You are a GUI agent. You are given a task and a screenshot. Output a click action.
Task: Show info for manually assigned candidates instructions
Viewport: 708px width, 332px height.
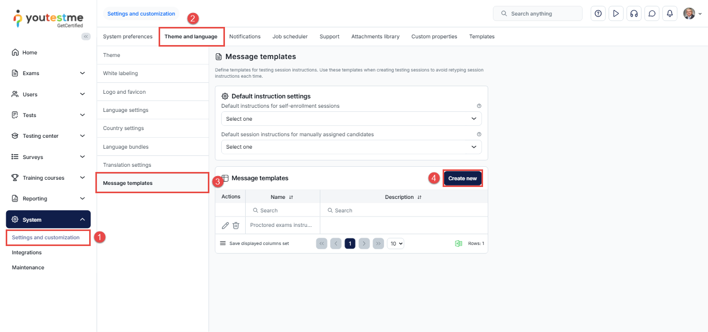(x=479, y=134)
